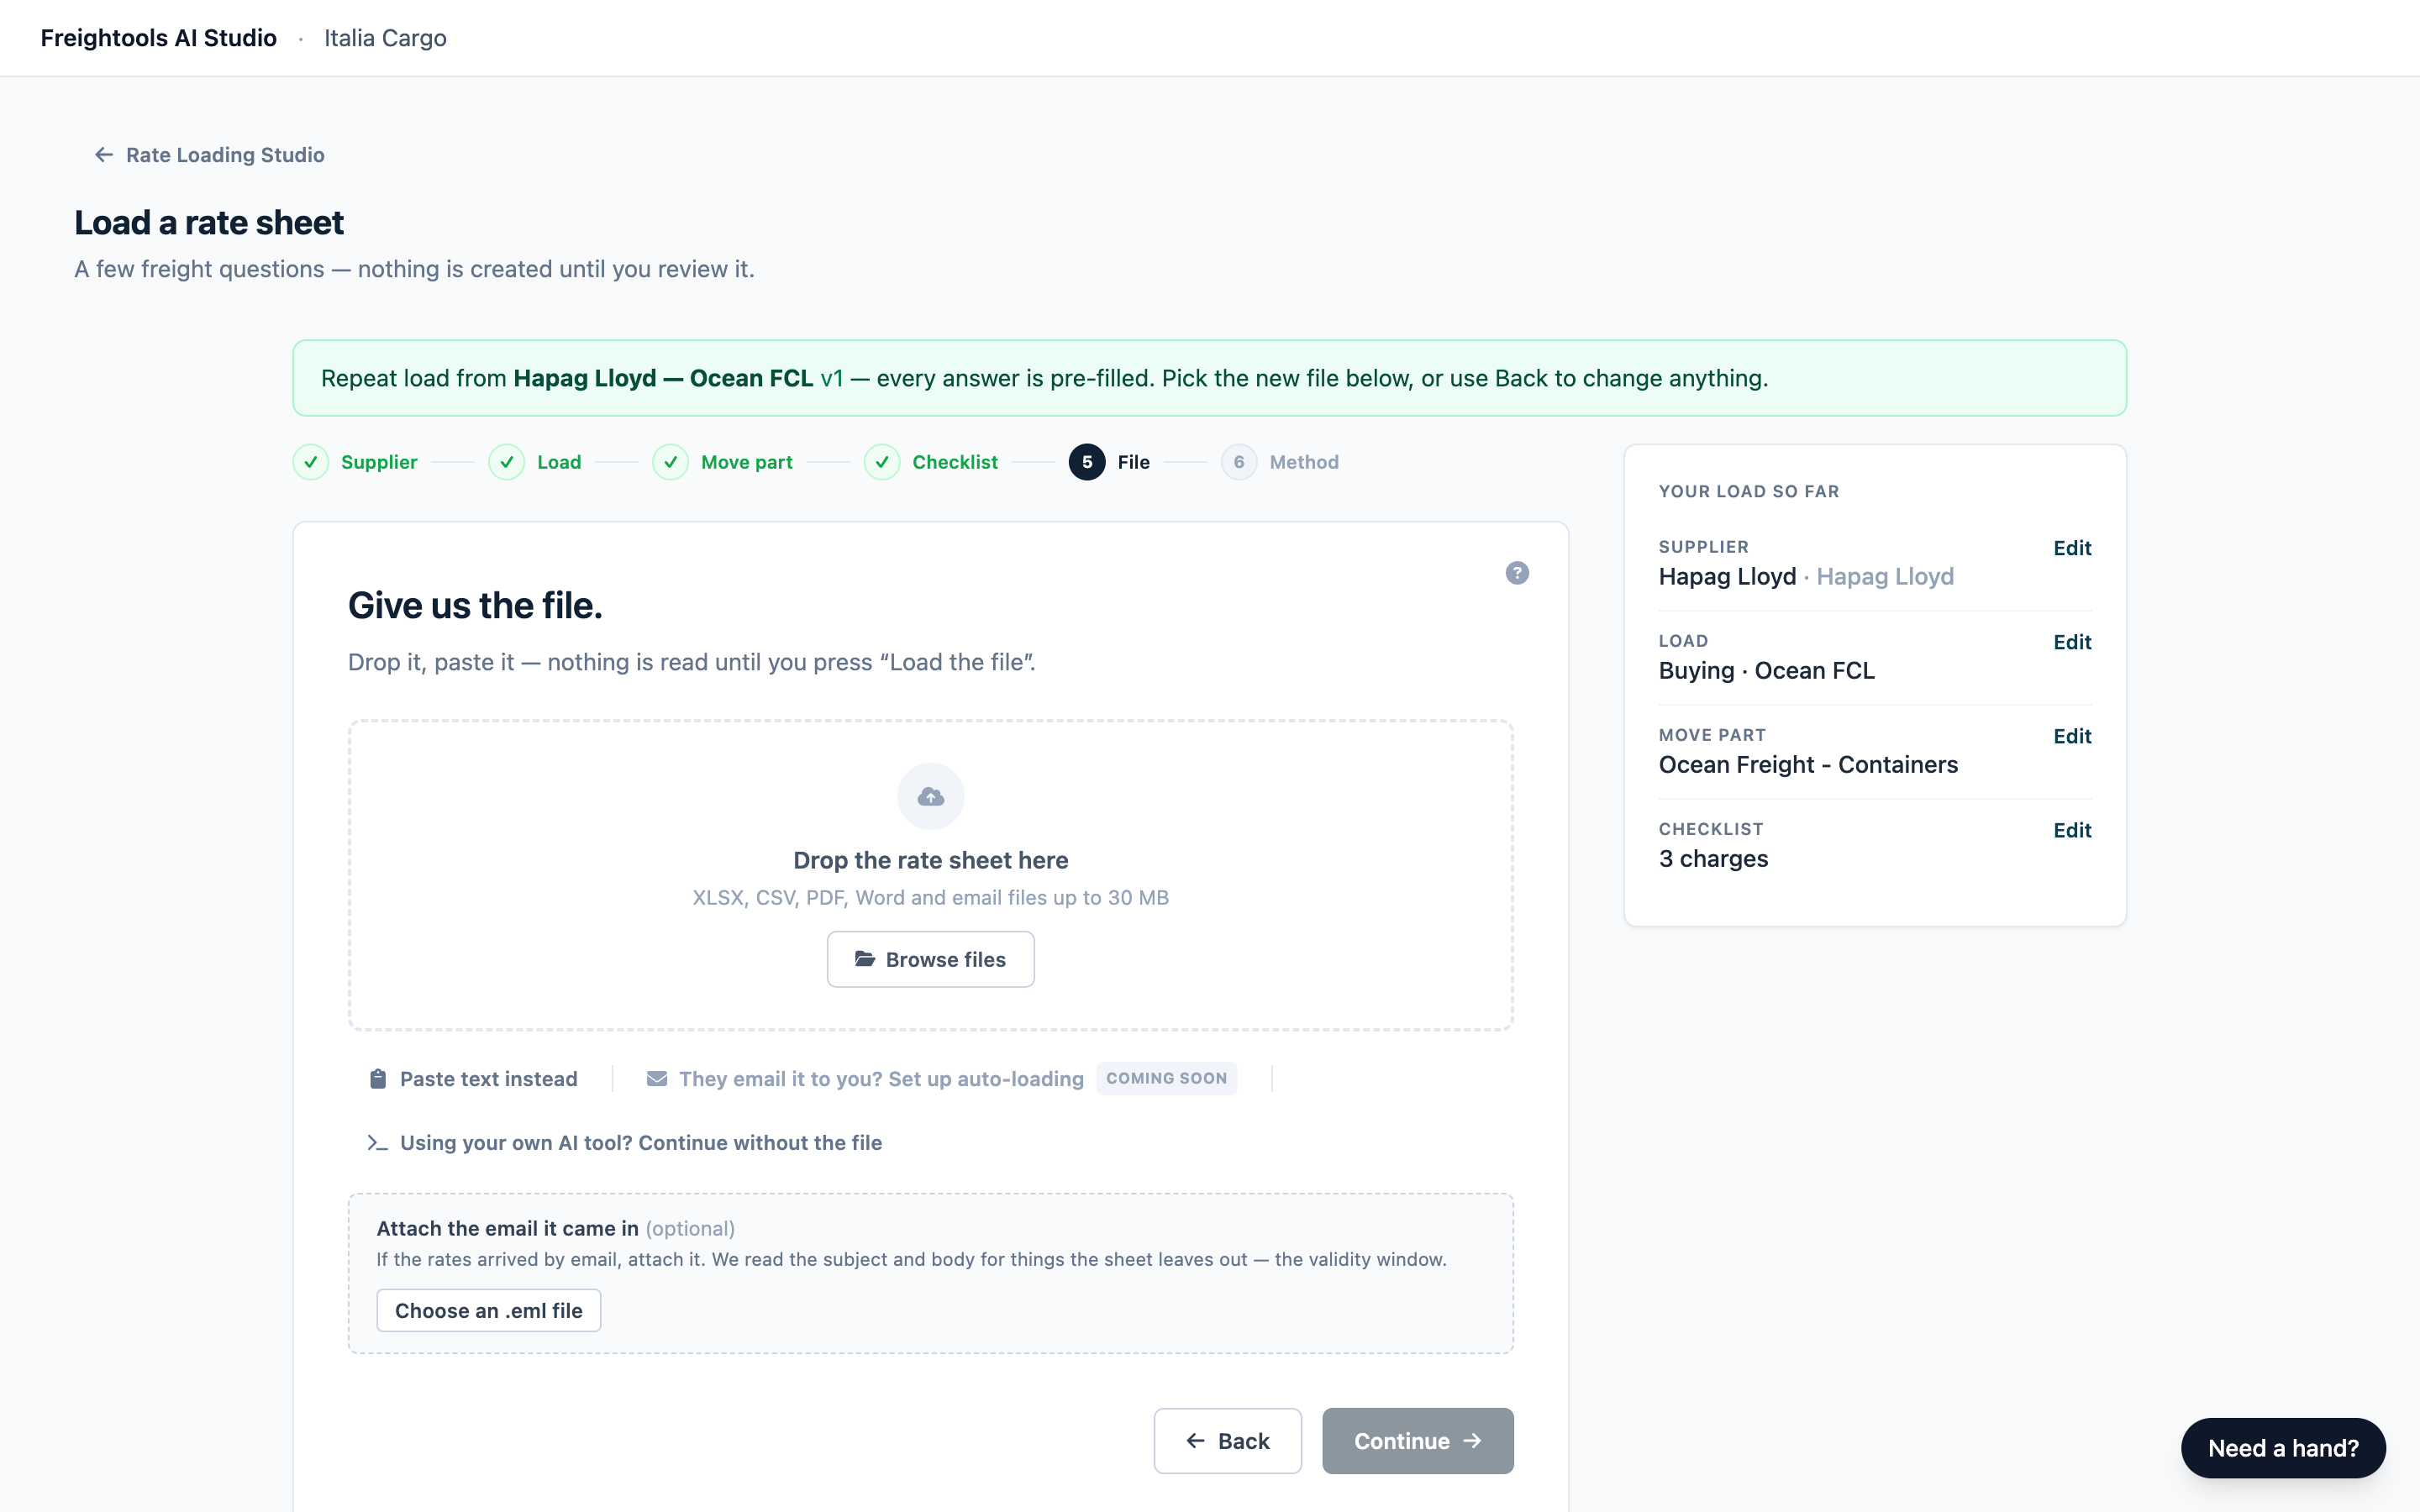The image size is (2420, 1512).
Task: Open the Browse files dialog
Action: point(931,960)
